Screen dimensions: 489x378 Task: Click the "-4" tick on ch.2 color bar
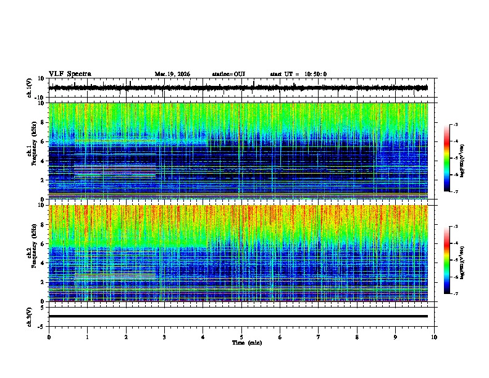456,243
